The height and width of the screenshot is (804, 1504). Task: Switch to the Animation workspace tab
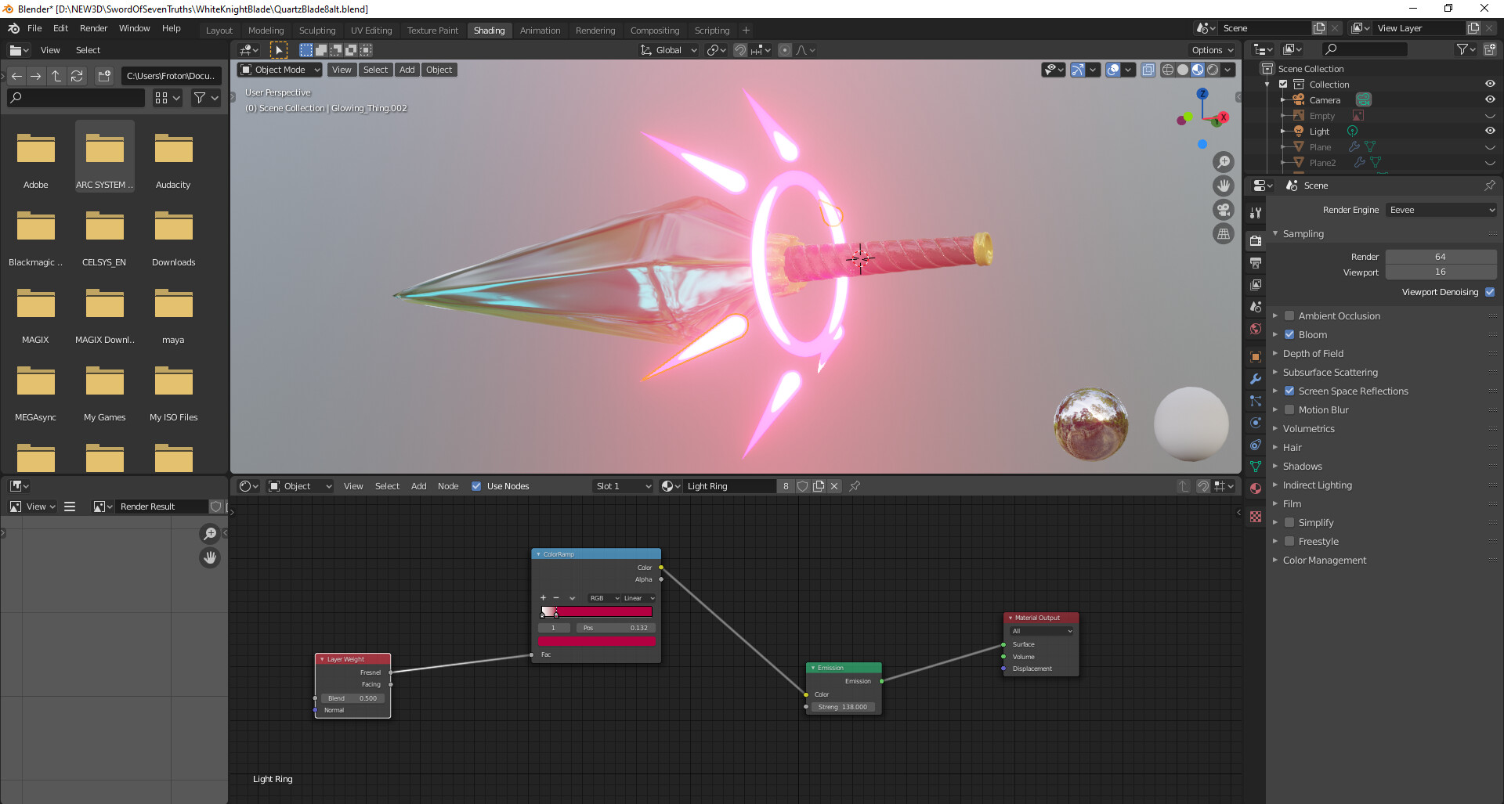click(540, 31)
